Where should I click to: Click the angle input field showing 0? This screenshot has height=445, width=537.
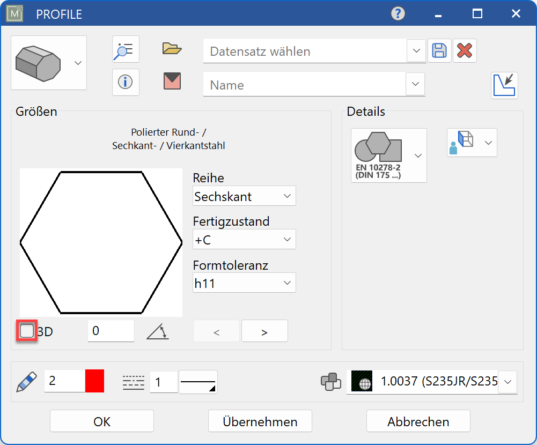111,331
